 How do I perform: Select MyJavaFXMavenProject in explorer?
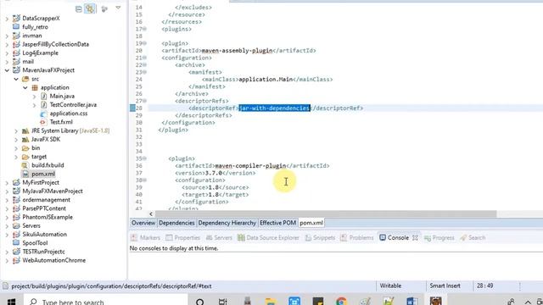(53, 191)
